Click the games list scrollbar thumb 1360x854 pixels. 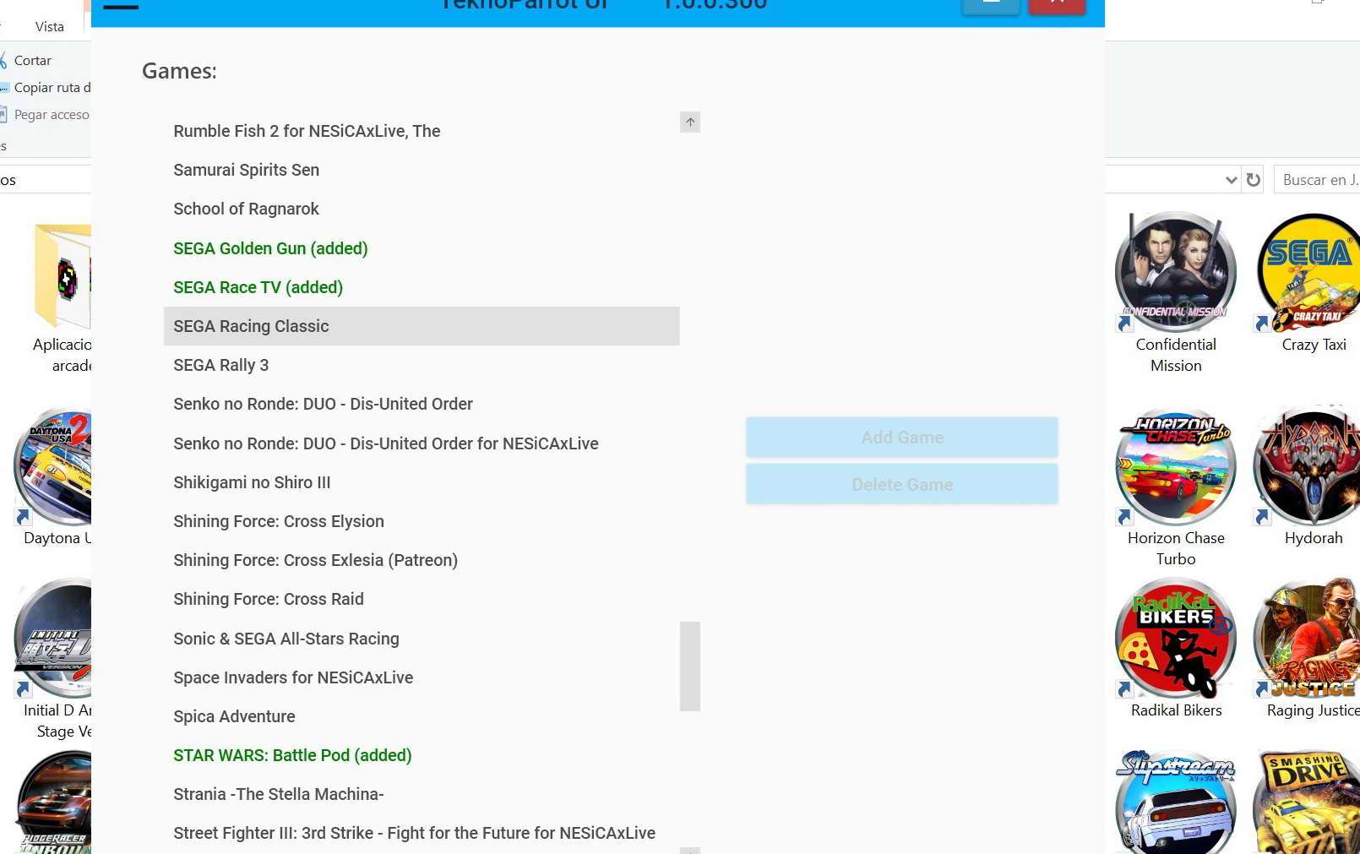[x=690, y=666]
